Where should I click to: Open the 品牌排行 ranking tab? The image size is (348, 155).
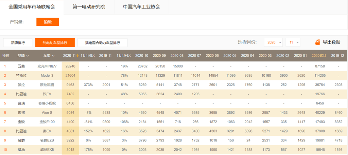point(18,43)
